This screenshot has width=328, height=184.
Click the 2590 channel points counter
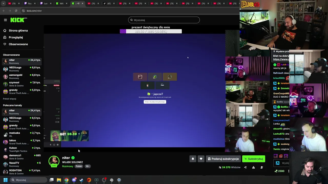coord(279,171)
